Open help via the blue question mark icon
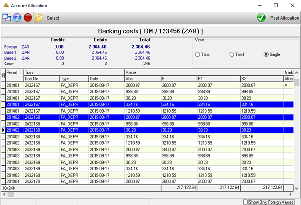 click(x=17, y=18)
